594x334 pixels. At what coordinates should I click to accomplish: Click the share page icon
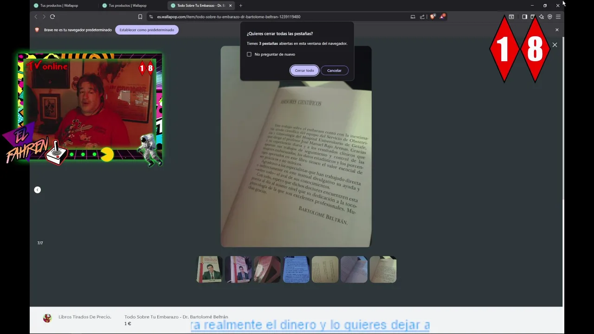pos(422,17)
